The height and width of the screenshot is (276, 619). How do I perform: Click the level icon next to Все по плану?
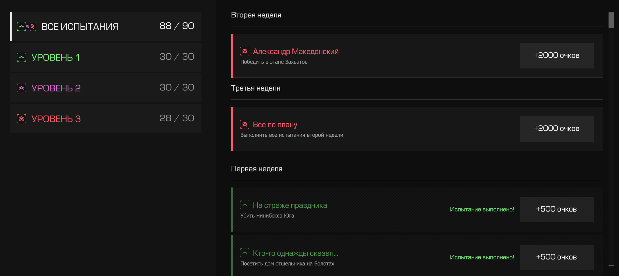245,124
